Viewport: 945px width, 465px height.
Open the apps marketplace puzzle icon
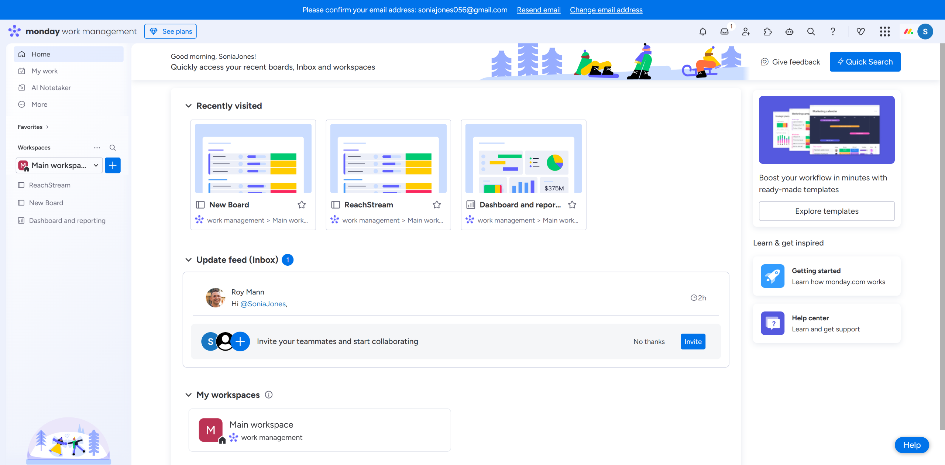click(x=767, y=32)
